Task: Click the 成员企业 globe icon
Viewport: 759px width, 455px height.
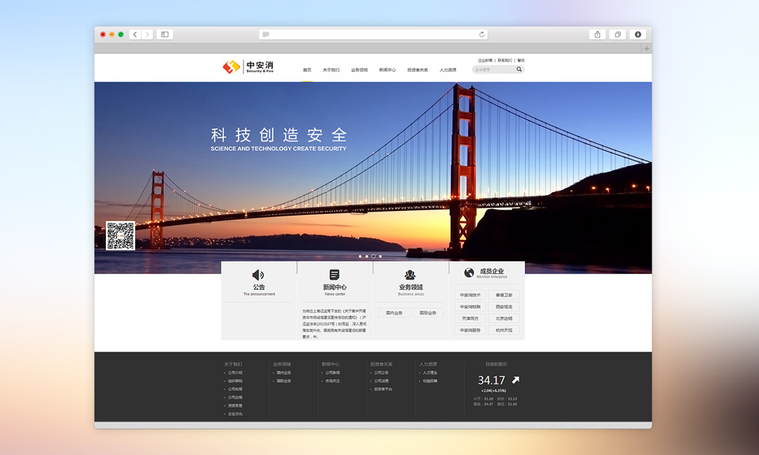Action: (x=470, y=273)
